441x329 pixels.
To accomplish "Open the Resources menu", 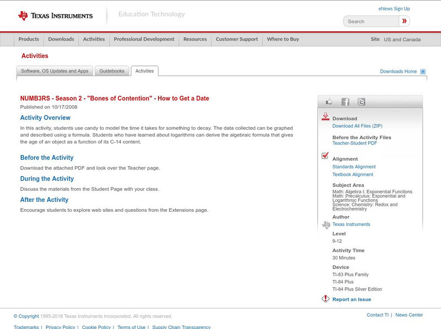I will [195, 39].
